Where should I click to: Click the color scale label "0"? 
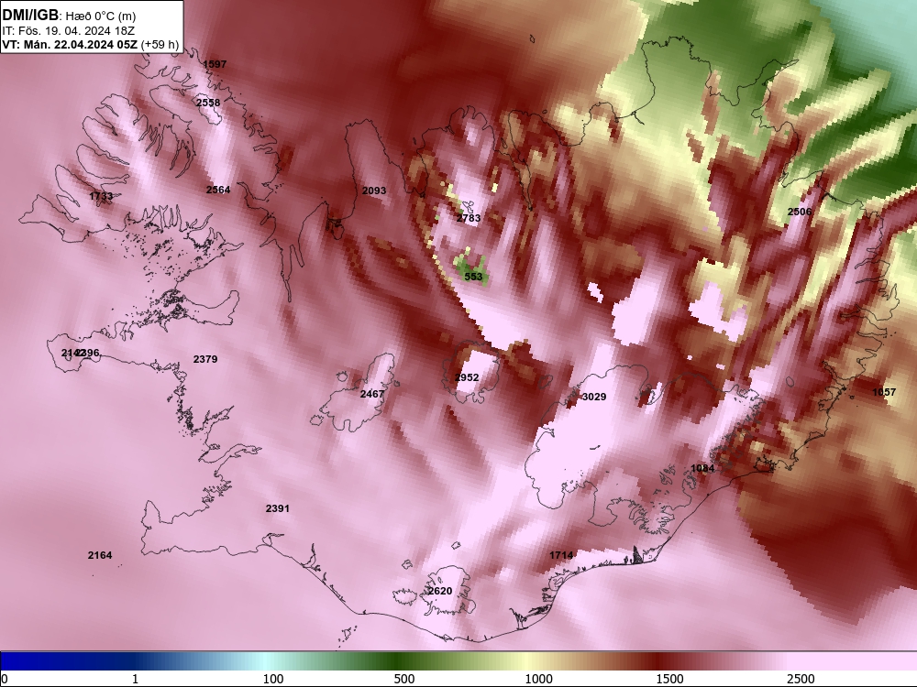click(5, 679)
